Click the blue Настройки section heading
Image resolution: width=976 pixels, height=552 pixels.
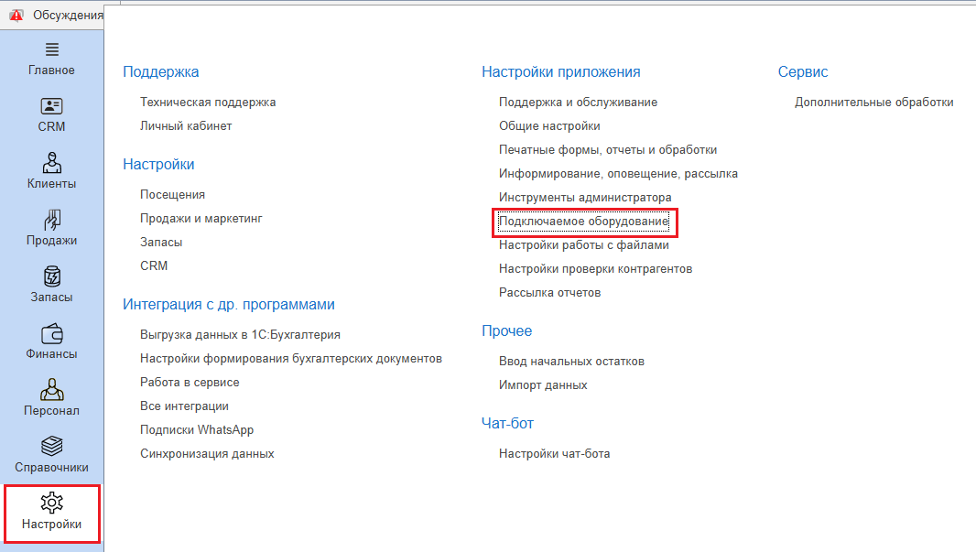pos(158,164)
